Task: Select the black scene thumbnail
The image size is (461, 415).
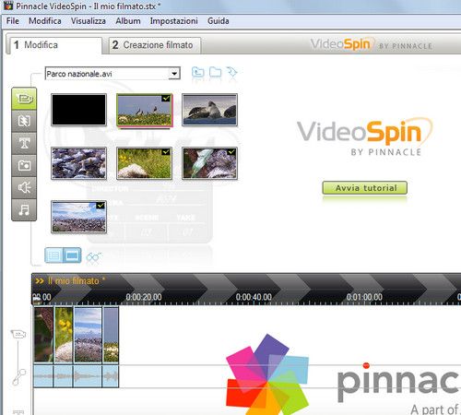Action: point(78,110)
